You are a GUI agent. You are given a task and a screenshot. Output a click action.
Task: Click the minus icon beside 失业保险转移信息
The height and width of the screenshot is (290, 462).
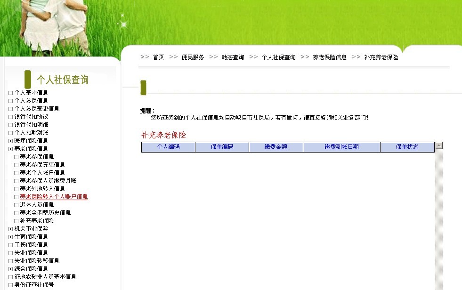coord(10,260)
